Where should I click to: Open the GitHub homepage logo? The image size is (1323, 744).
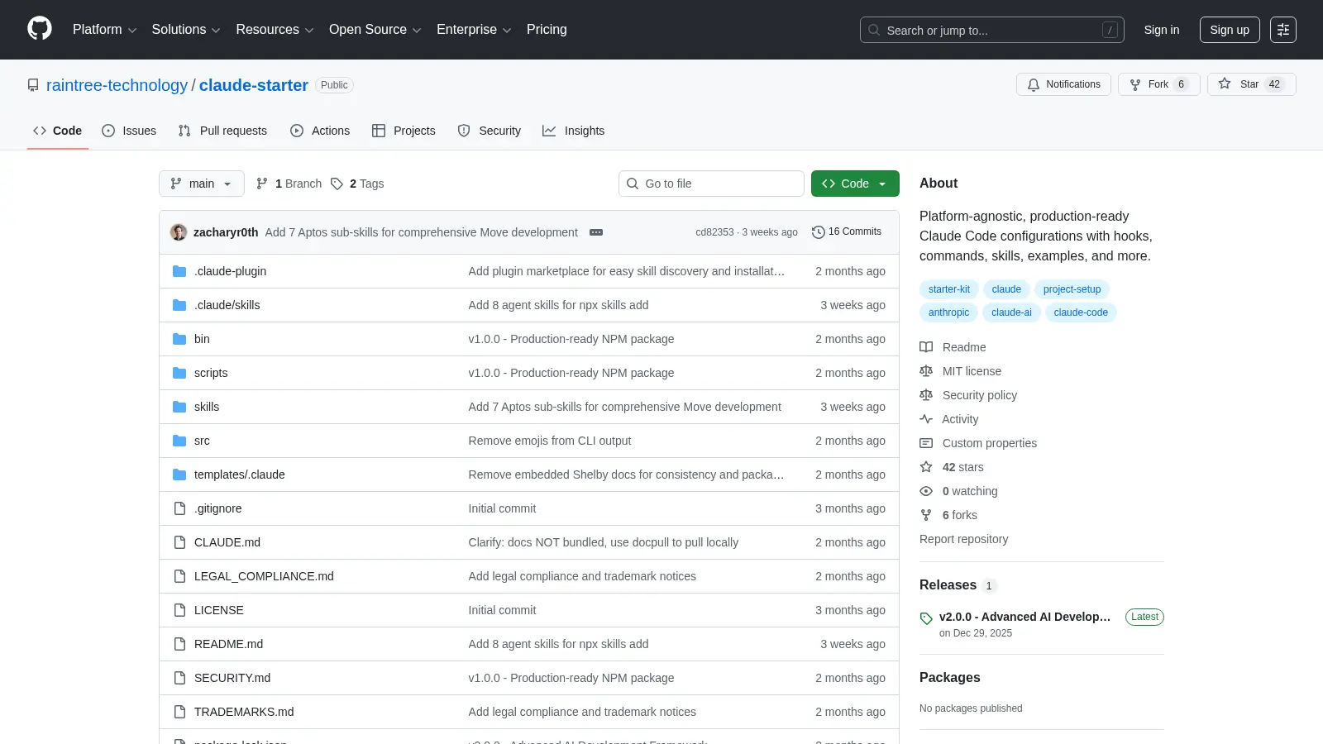coord(40,29)
